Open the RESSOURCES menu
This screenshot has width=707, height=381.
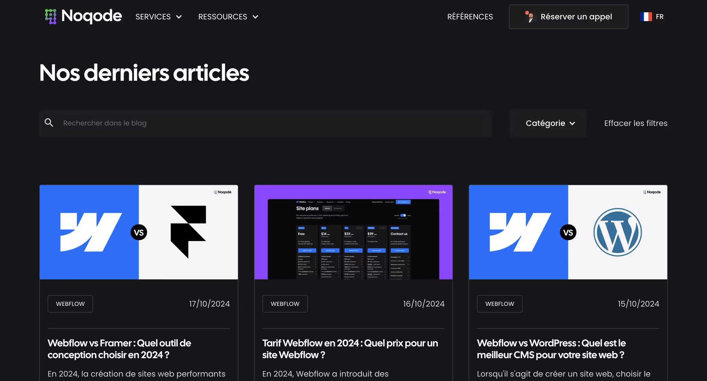pyautogui.click(x=228, y=17)
